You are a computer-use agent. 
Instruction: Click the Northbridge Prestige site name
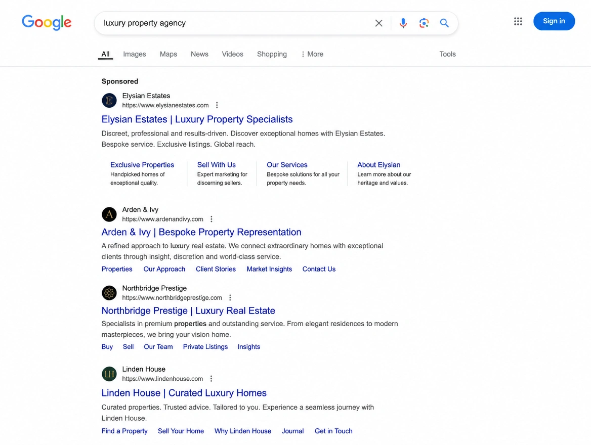pos(154,288)
